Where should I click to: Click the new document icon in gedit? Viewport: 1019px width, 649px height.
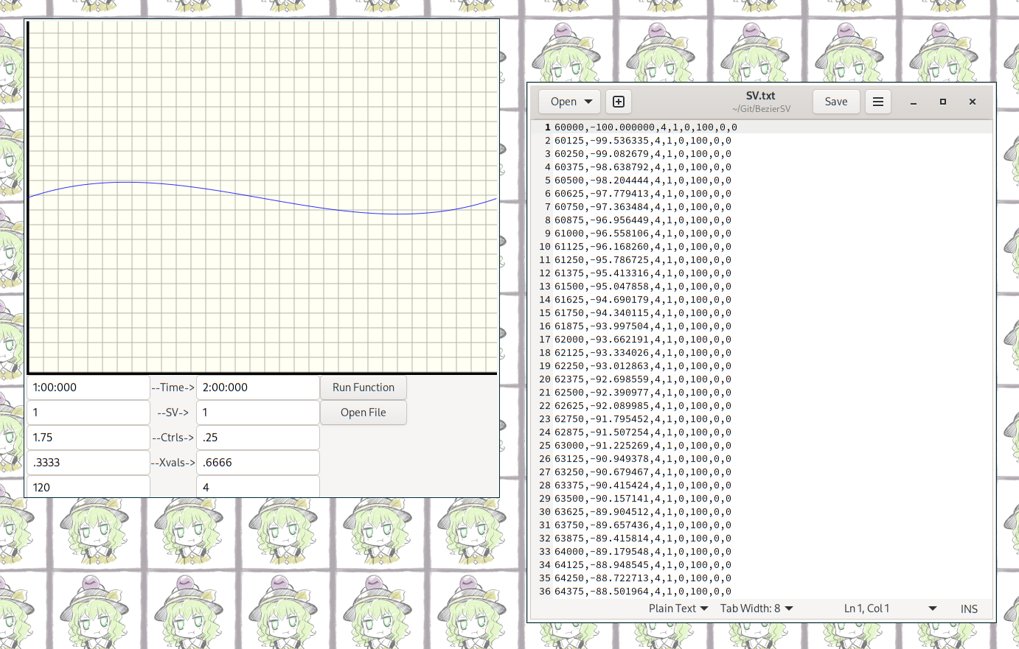(x=619, y=102)
